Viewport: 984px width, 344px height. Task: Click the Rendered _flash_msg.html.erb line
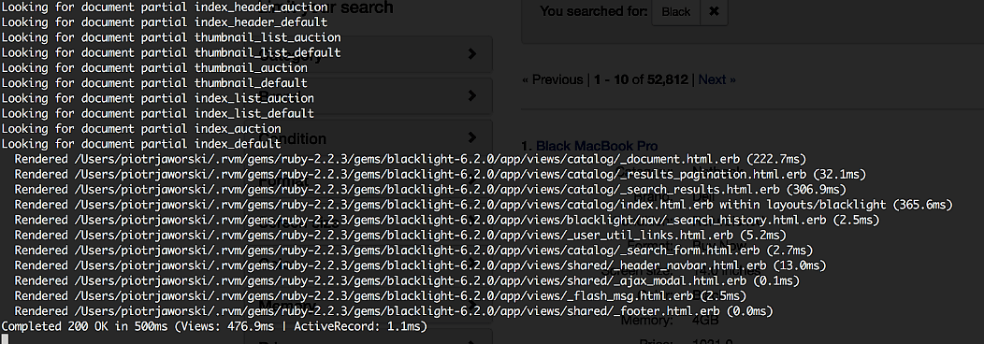tap(381, 295)
